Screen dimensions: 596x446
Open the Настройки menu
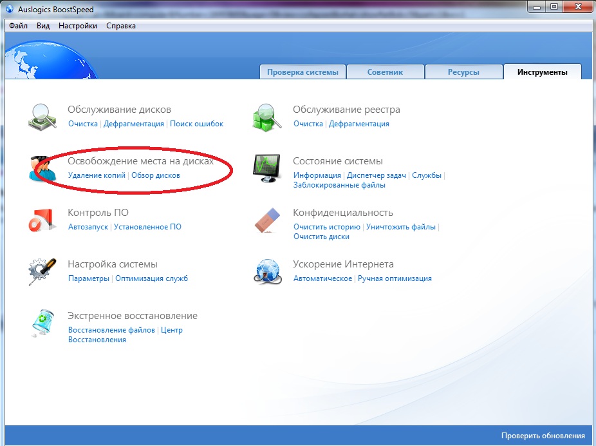click(x=77, y=26)
